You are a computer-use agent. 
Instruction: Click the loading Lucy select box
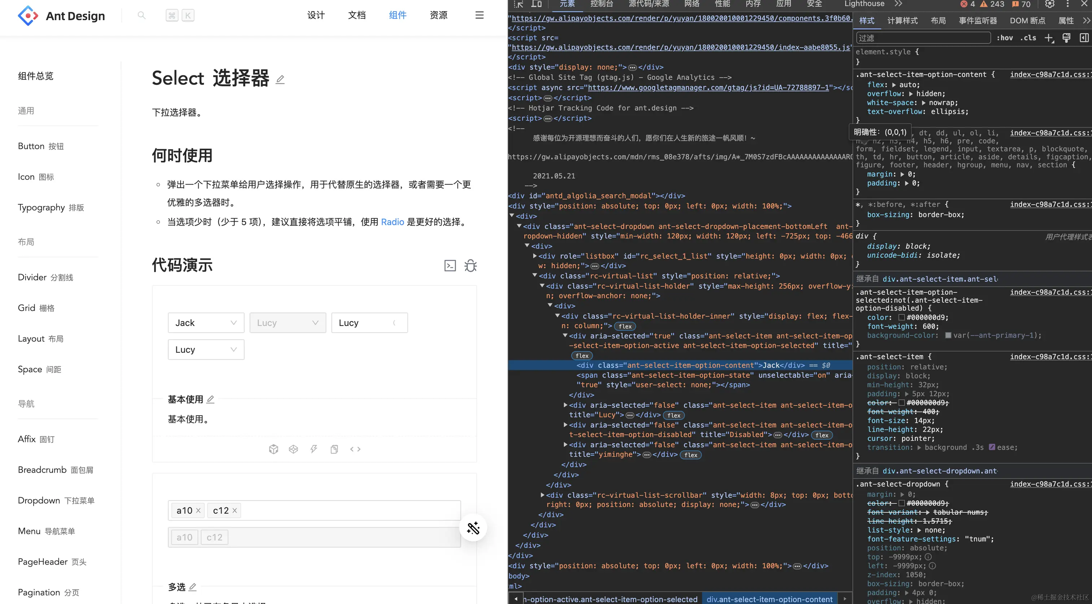tap(369, 322)
